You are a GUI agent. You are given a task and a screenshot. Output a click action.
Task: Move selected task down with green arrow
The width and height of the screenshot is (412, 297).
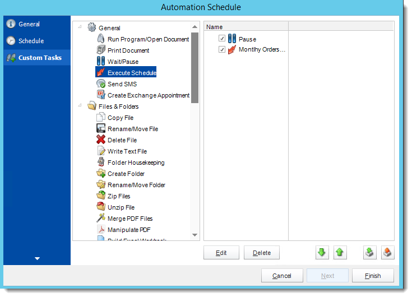322,252
